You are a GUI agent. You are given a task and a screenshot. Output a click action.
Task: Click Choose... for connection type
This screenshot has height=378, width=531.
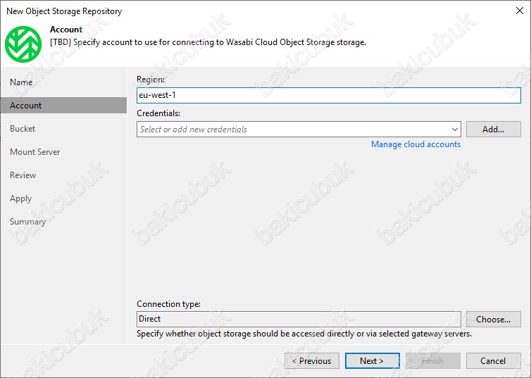click(x=494, y=319)
